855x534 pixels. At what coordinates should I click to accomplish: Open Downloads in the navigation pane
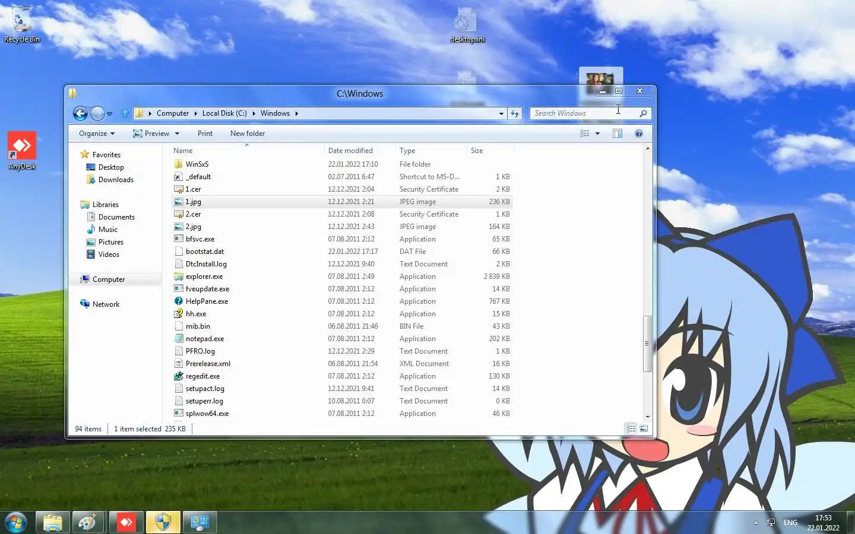tap(116, 180)
